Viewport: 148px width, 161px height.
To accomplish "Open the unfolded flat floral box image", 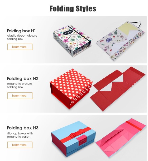I will [120, 41].
